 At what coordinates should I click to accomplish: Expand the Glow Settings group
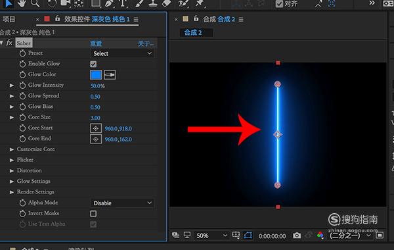pyautogui.click(x=12, y=182)
